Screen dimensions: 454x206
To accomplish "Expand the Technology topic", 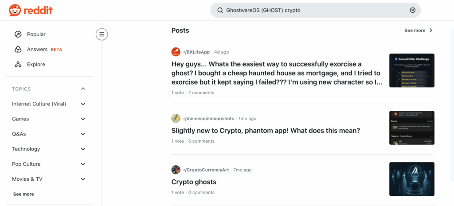I will point(83,149).
